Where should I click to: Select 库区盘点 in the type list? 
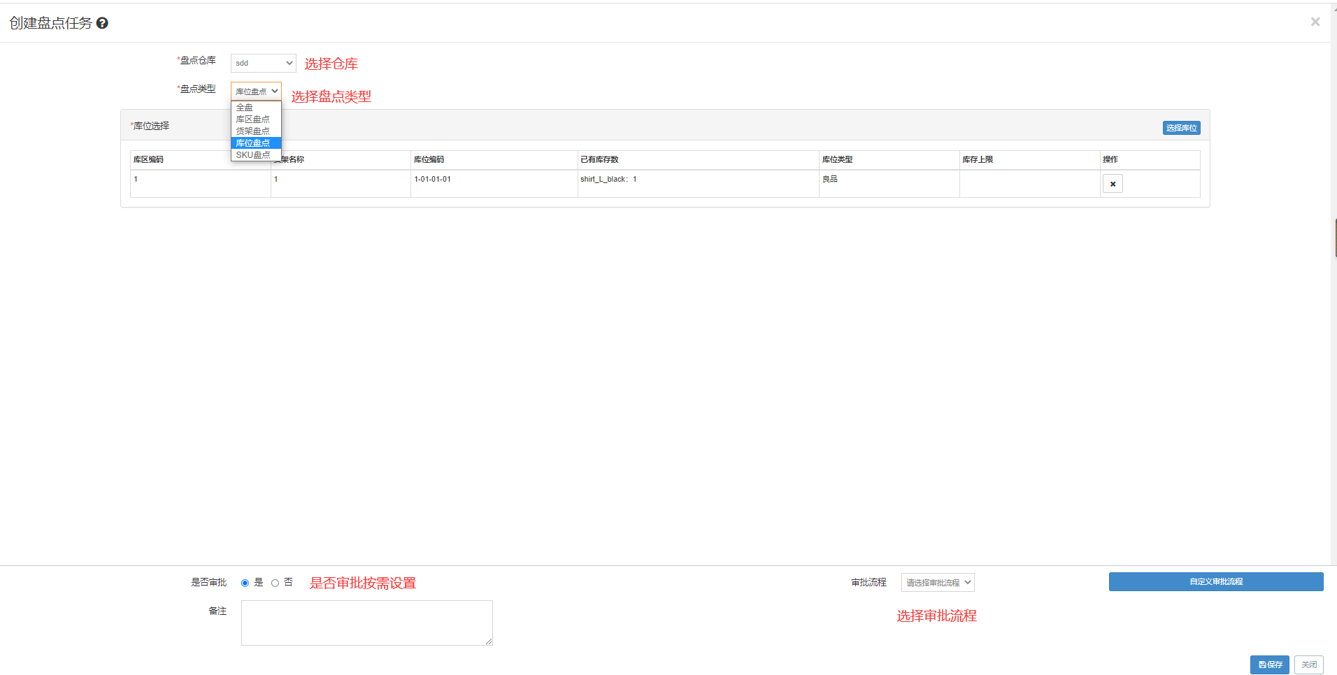coord(256,119)
